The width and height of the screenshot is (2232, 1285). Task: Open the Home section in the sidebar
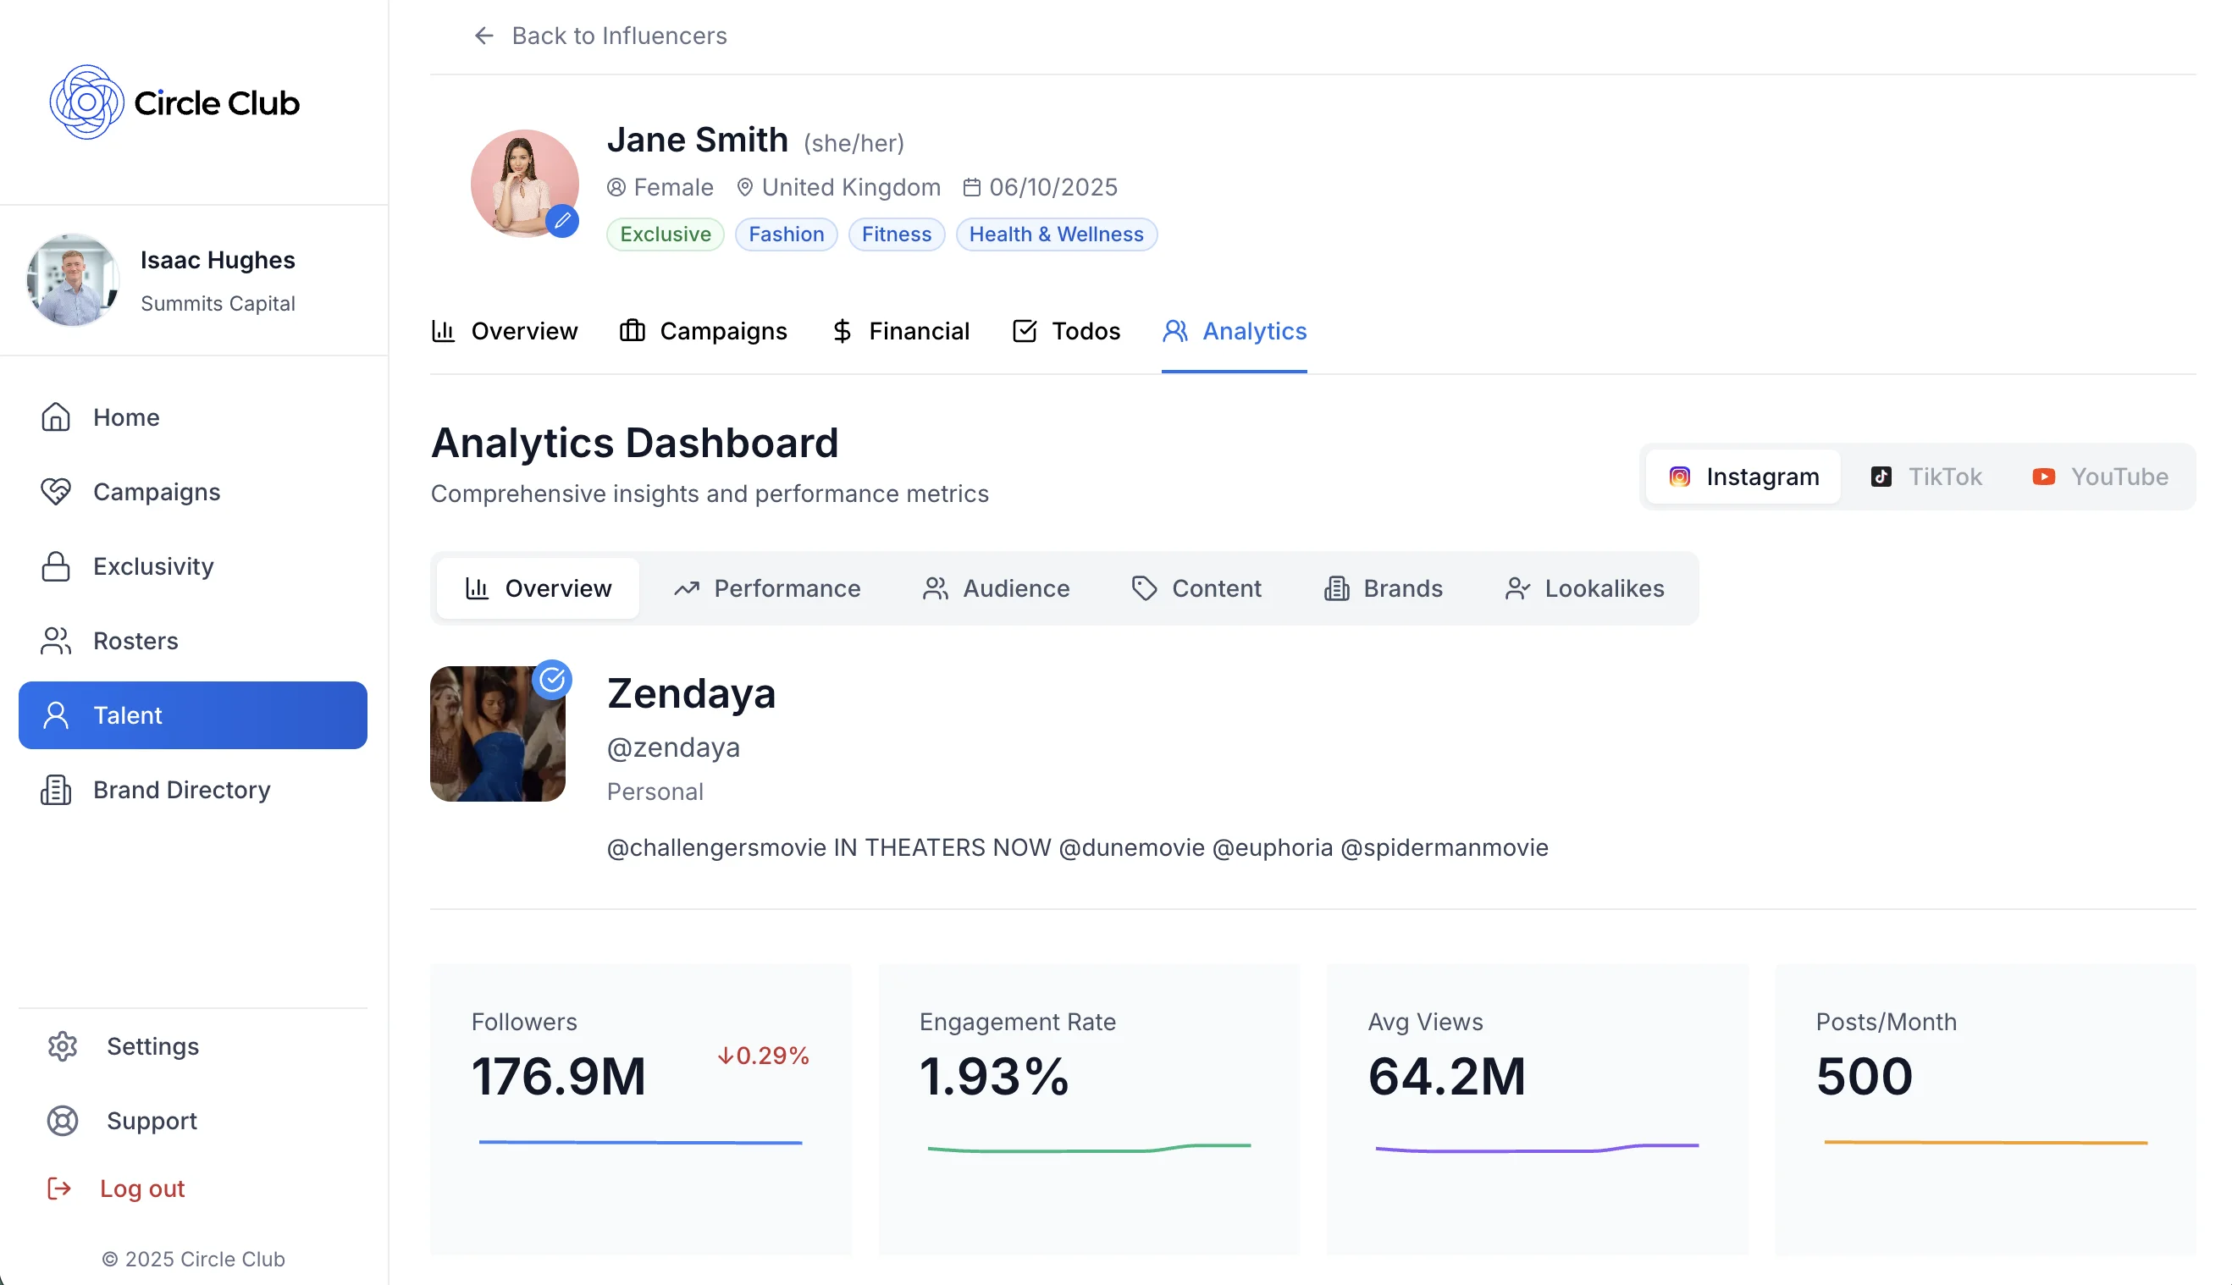[125, 416]
